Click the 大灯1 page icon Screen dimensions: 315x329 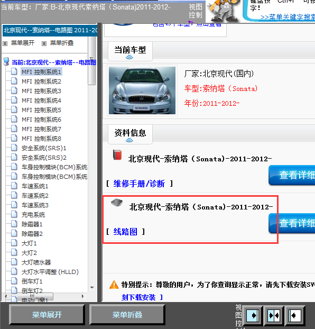(14, 243)
